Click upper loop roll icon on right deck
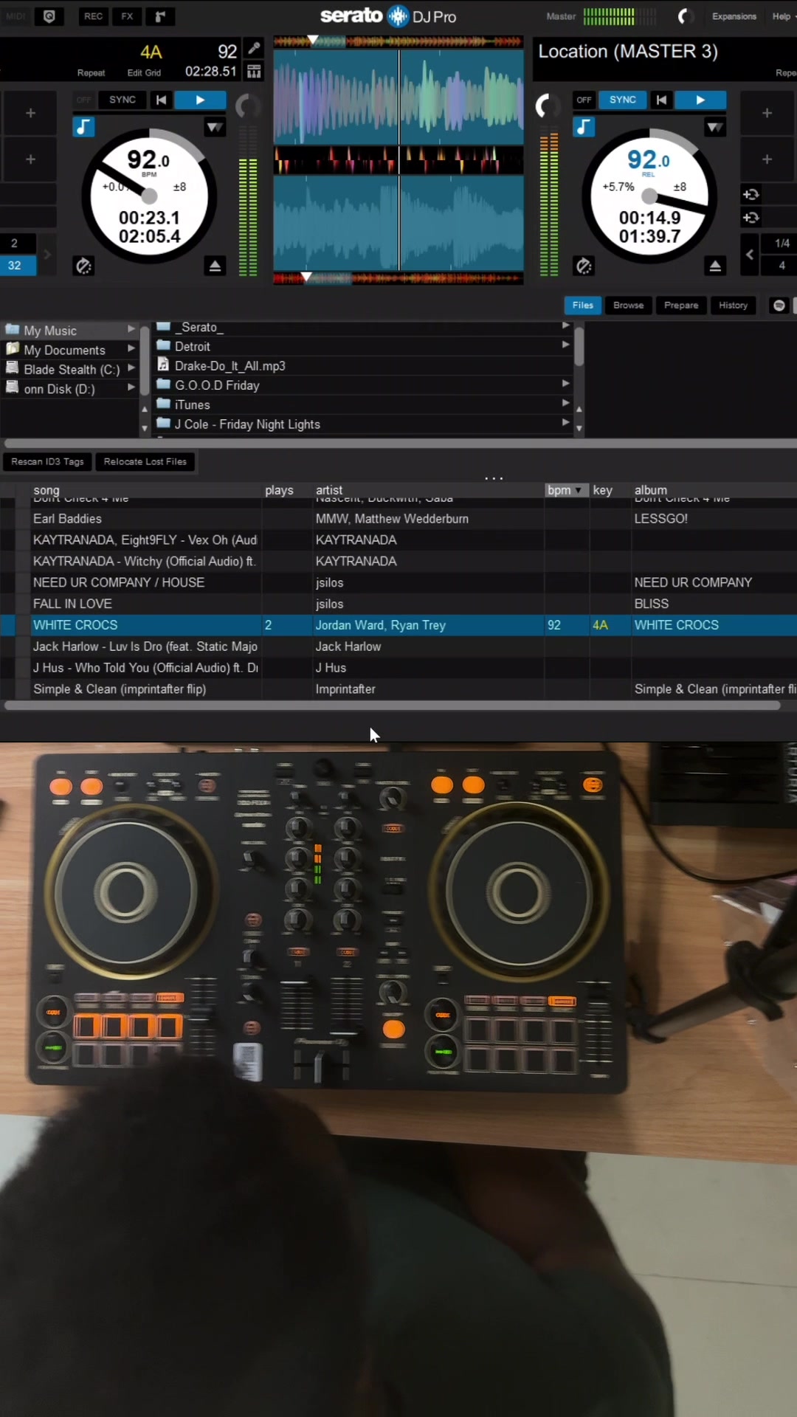 [751, 195]
